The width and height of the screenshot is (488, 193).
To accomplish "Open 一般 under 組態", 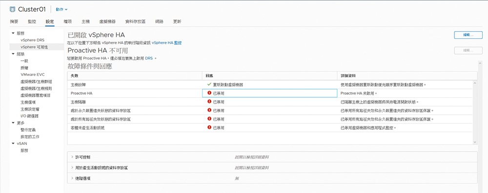I will point(24,61).
